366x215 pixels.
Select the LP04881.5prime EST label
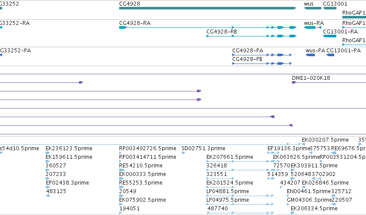228,191
